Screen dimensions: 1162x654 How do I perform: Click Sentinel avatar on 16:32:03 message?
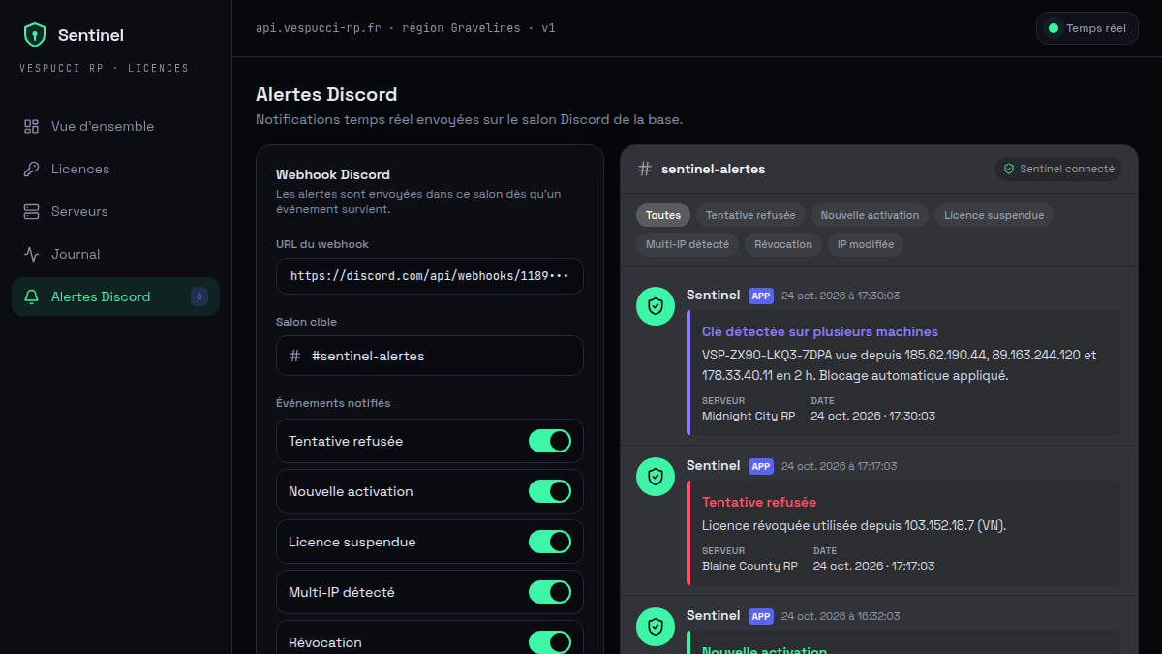656,627
